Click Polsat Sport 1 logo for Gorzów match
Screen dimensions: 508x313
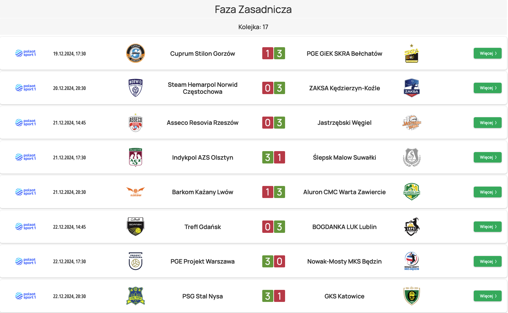25,53
